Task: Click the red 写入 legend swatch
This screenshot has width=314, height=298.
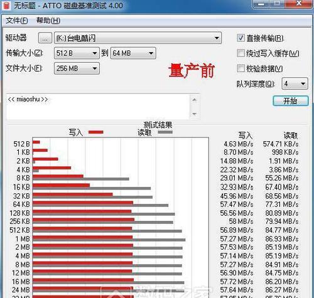Action: pyautogui.click(x=96, y=132)
